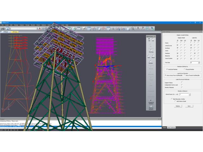Click the 'P' toolbar icon
This screenshot has width=203, height=152.
[143, 28]
